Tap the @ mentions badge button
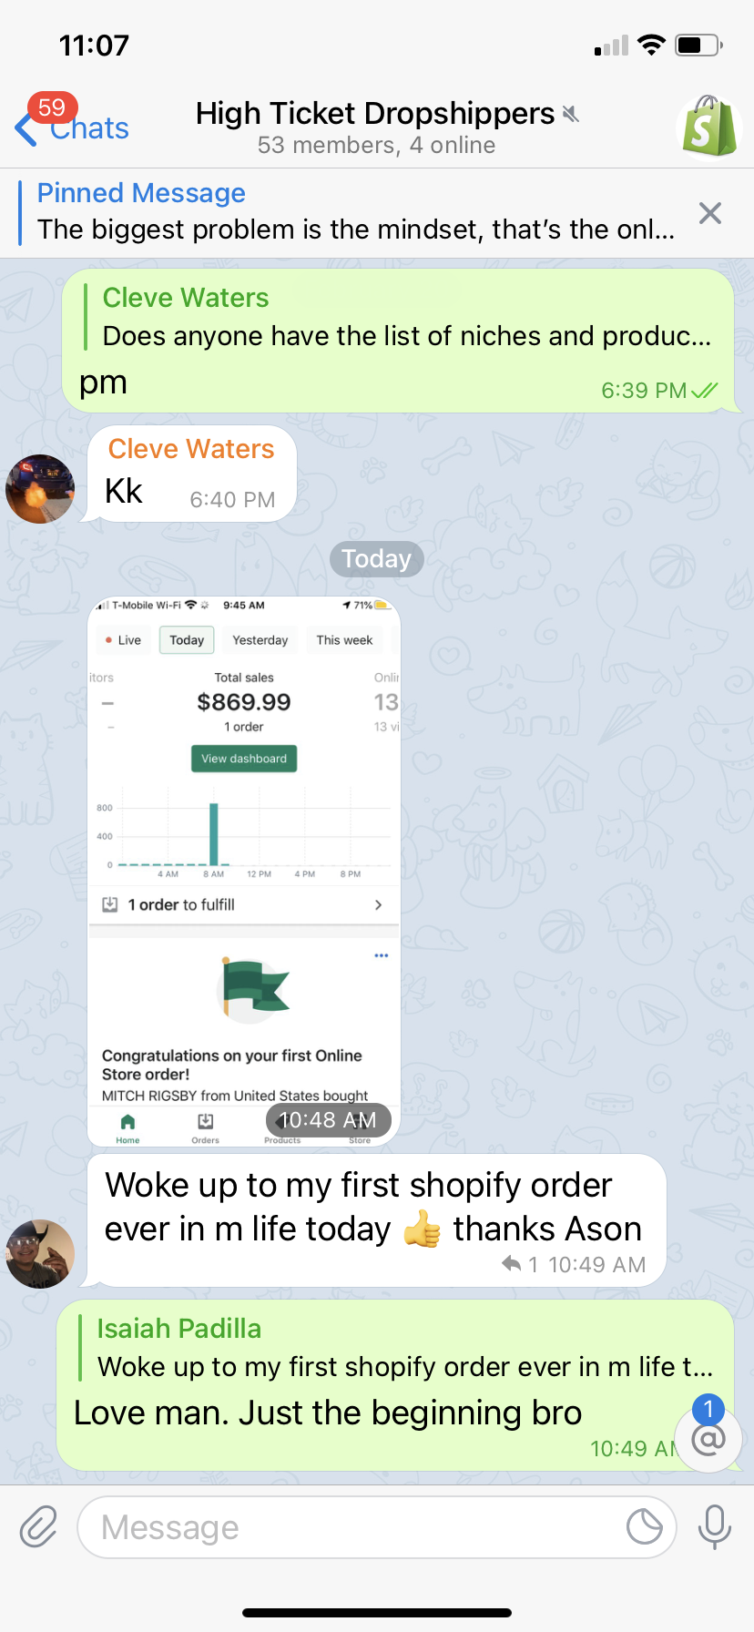Viewport: 754px width, 1632px height. click(708, 1439)
